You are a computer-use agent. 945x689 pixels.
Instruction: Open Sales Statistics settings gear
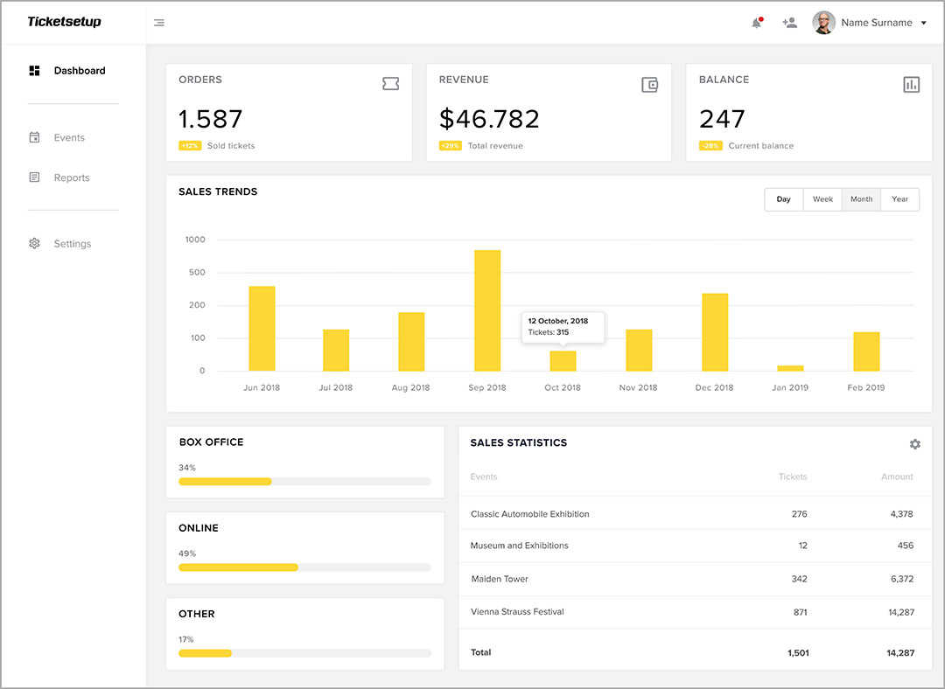tap(915, 444)
